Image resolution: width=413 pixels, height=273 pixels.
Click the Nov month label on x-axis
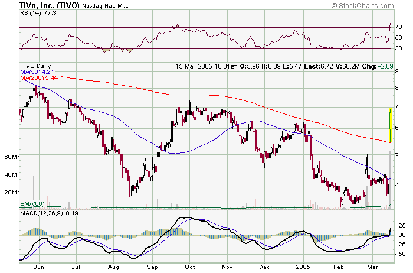[227, 267]
